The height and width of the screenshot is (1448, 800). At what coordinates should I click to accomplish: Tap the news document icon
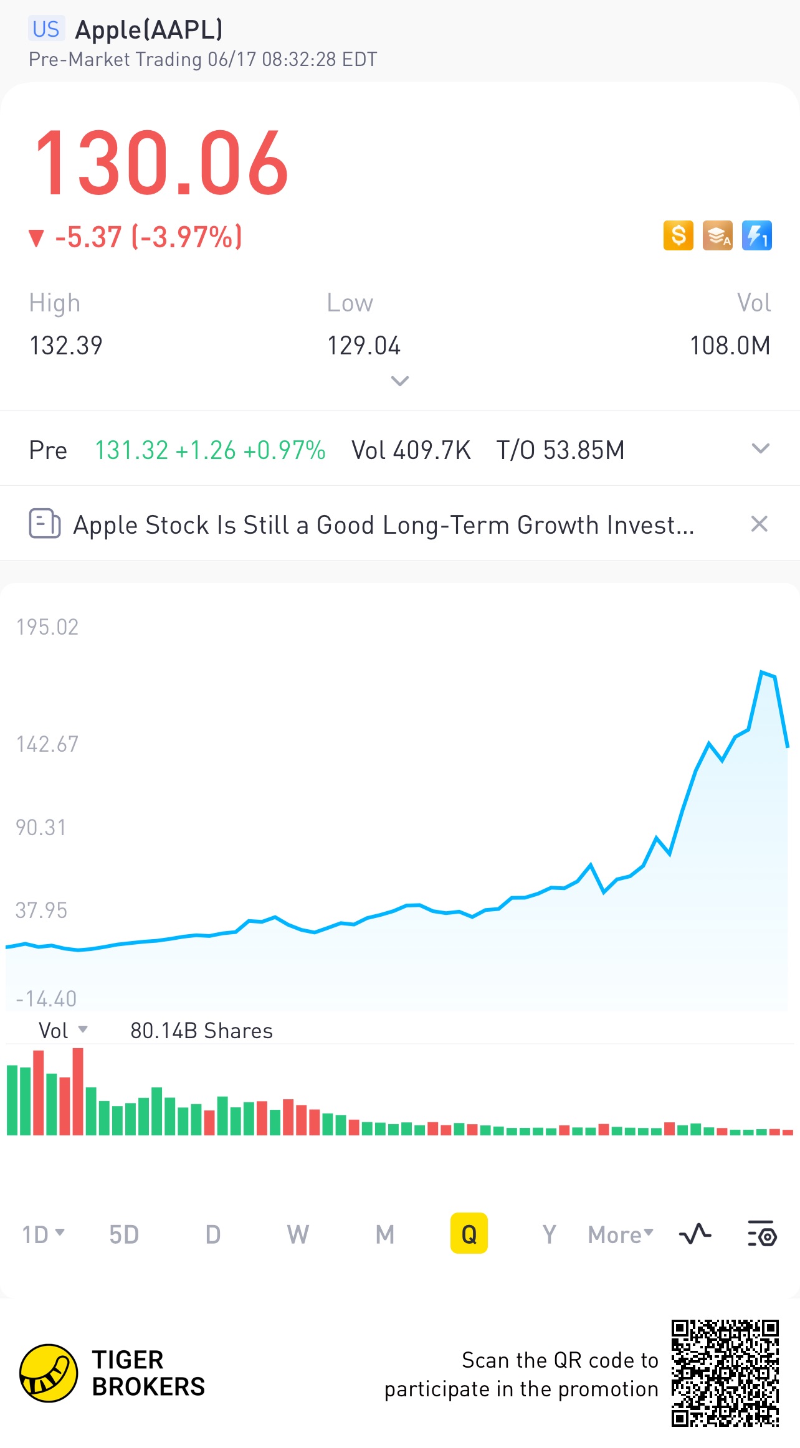coord(45,524)
